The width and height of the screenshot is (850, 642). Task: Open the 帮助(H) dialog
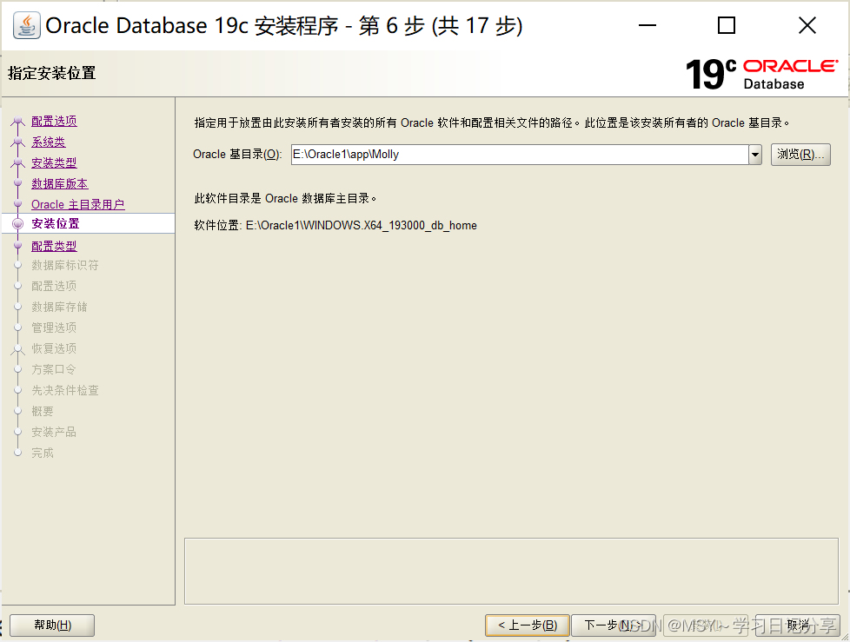click(51, 625)
